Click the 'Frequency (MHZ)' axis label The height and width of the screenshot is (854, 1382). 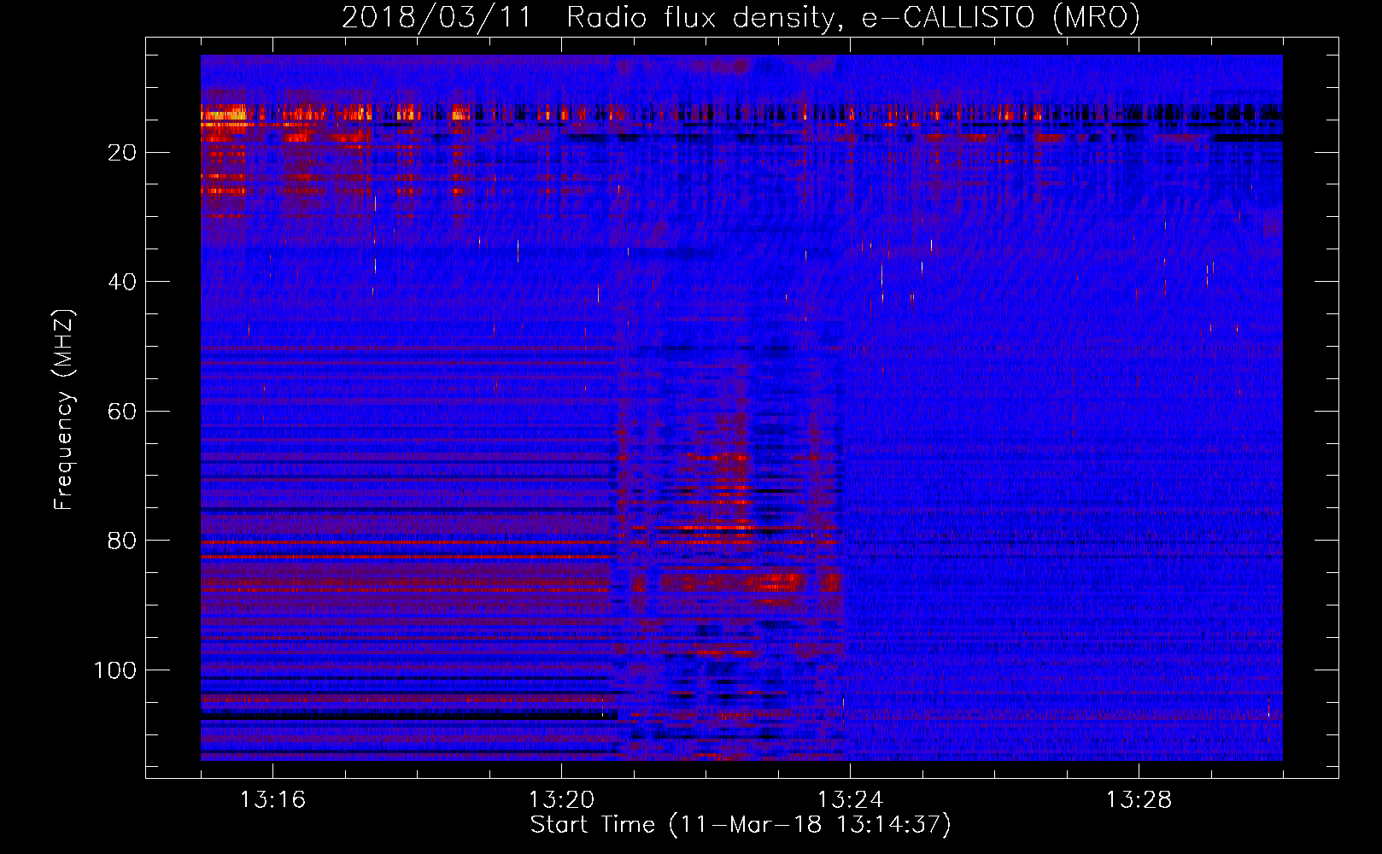click(64, 410)
